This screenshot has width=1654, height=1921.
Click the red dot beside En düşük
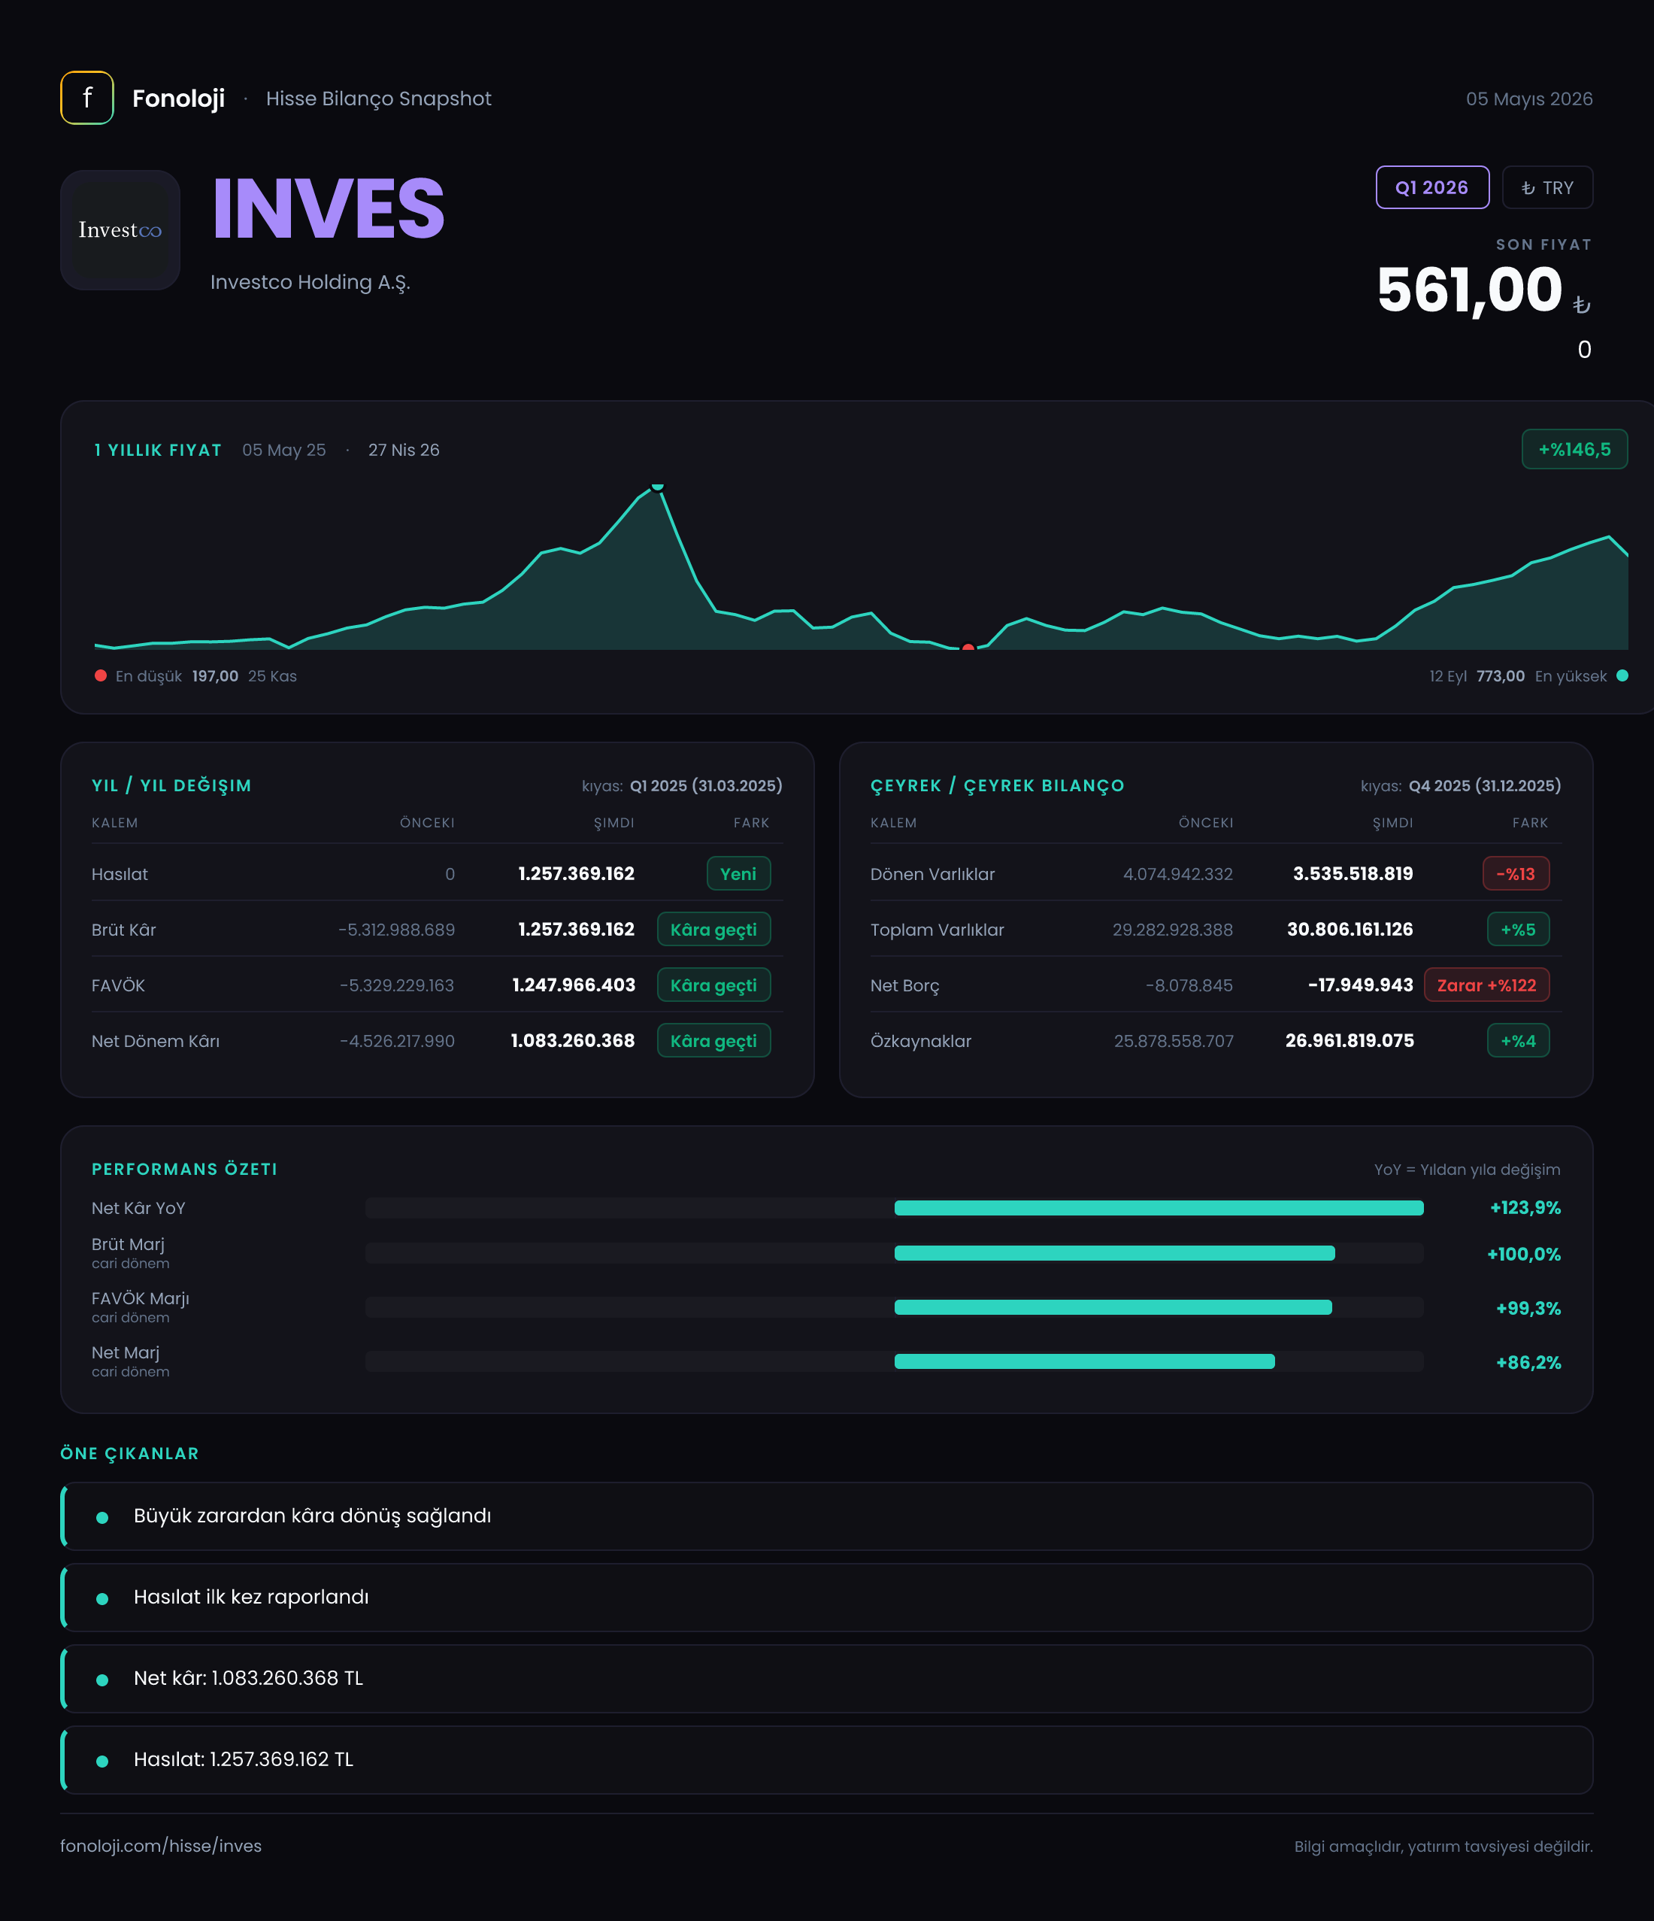[x=100, y=676]
